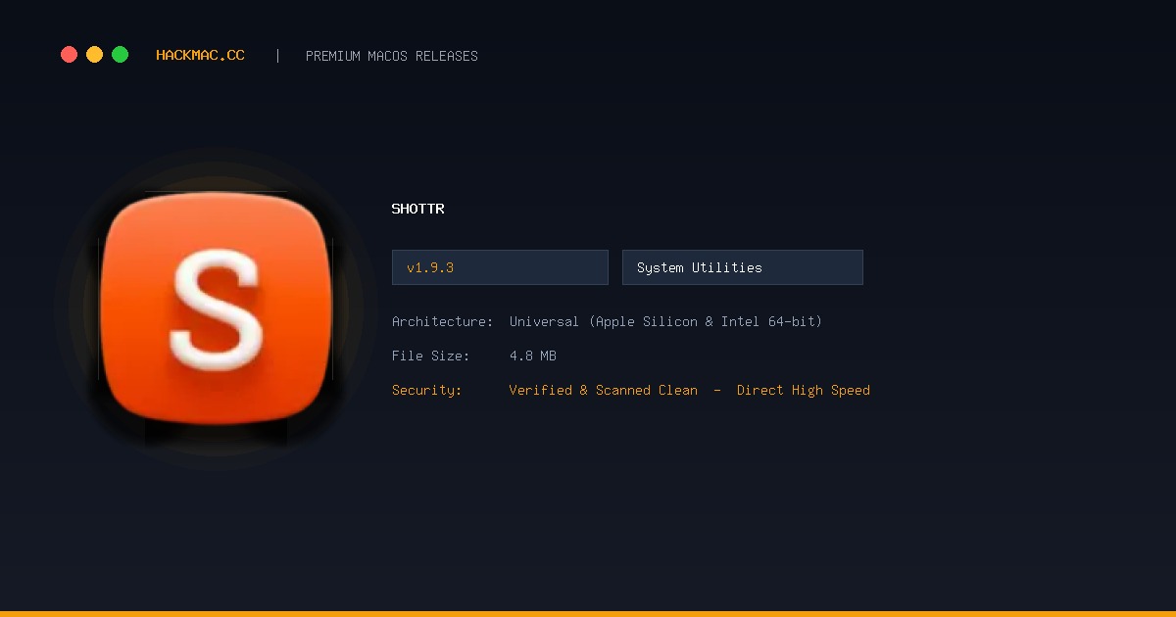The width and height of the screenshot is (1176, 617).
Task: Click the Security: label
Action: pos(426,390)
